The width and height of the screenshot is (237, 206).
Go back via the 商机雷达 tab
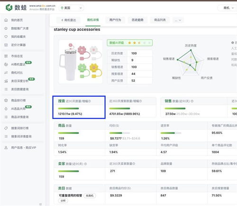click(x=69, y=20)
